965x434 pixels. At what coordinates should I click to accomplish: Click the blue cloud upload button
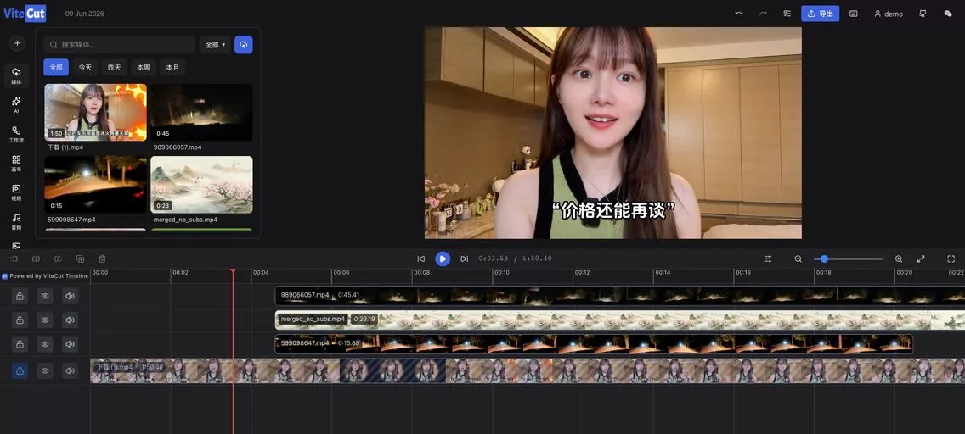244,45
